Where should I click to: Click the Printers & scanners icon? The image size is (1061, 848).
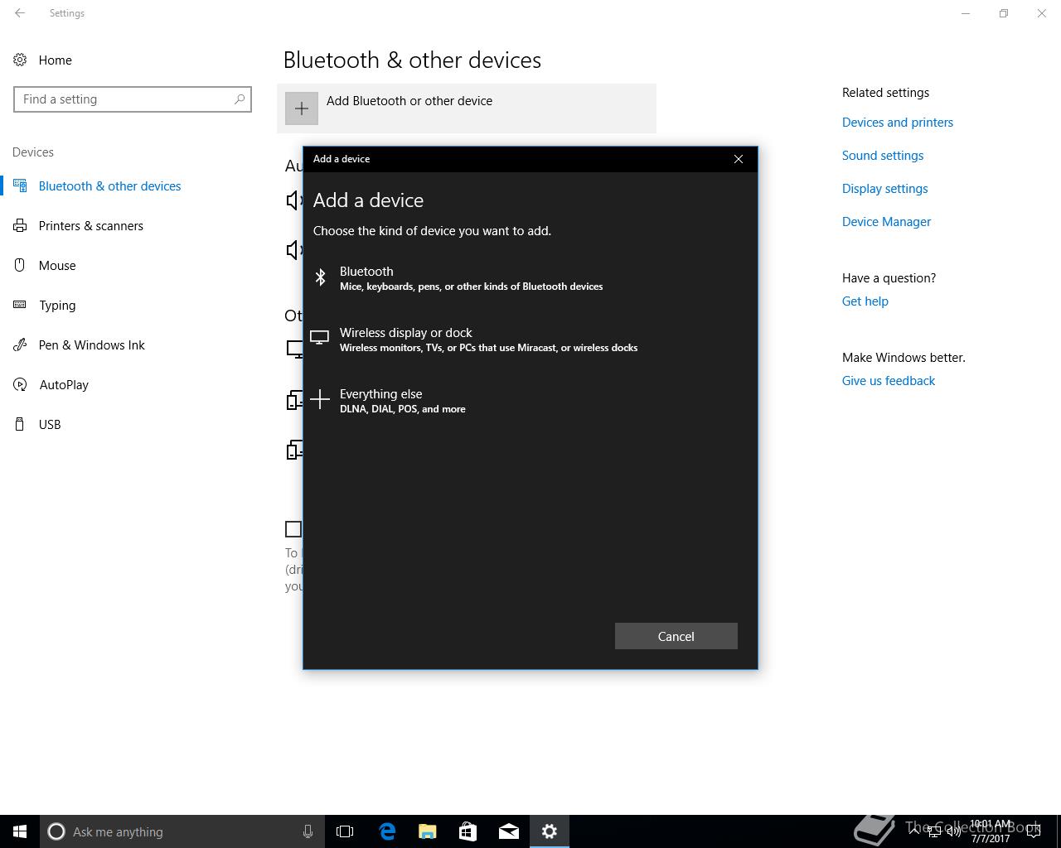click(x=20, y=225)
